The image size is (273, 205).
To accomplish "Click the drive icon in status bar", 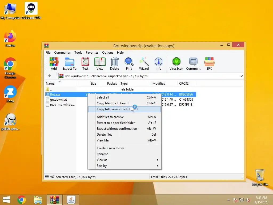I will [47, 177].
